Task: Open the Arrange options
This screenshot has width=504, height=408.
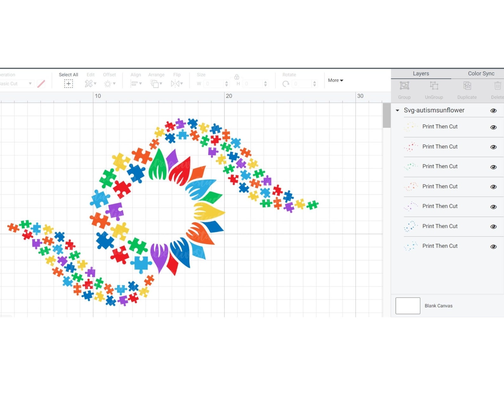Action: [x=155, y=84]
